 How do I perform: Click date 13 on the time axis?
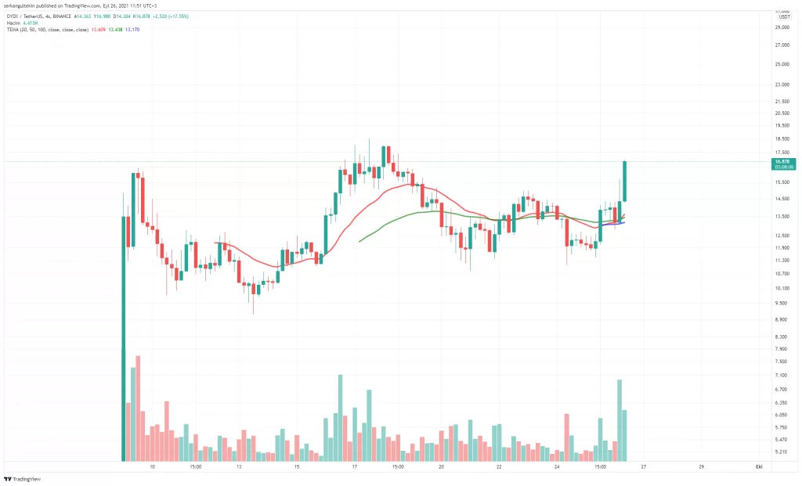(x=239, y=466)
